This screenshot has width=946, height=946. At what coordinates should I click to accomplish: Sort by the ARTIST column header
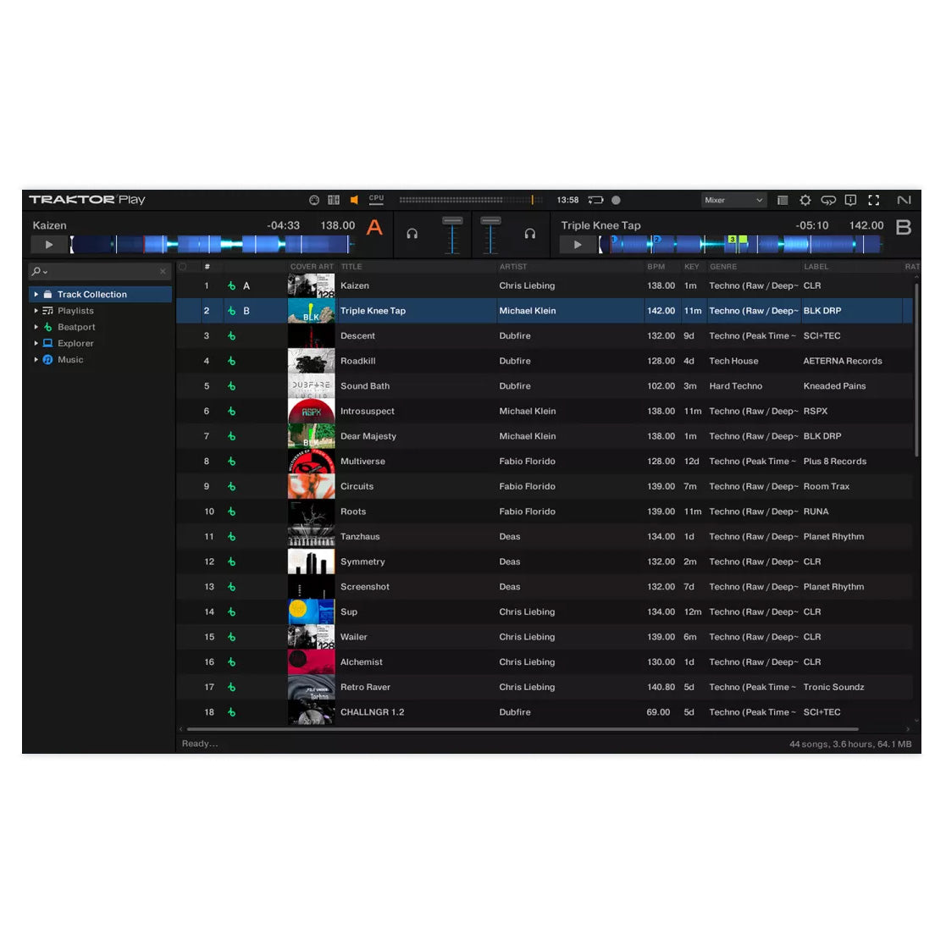click(x=513, y=267)
